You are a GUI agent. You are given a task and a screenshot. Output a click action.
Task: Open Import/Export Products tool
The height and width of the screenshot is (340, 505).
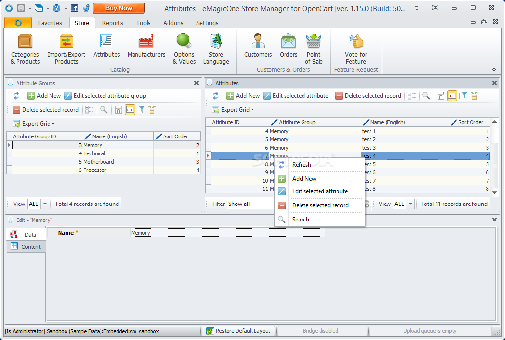tap(67, 49)
